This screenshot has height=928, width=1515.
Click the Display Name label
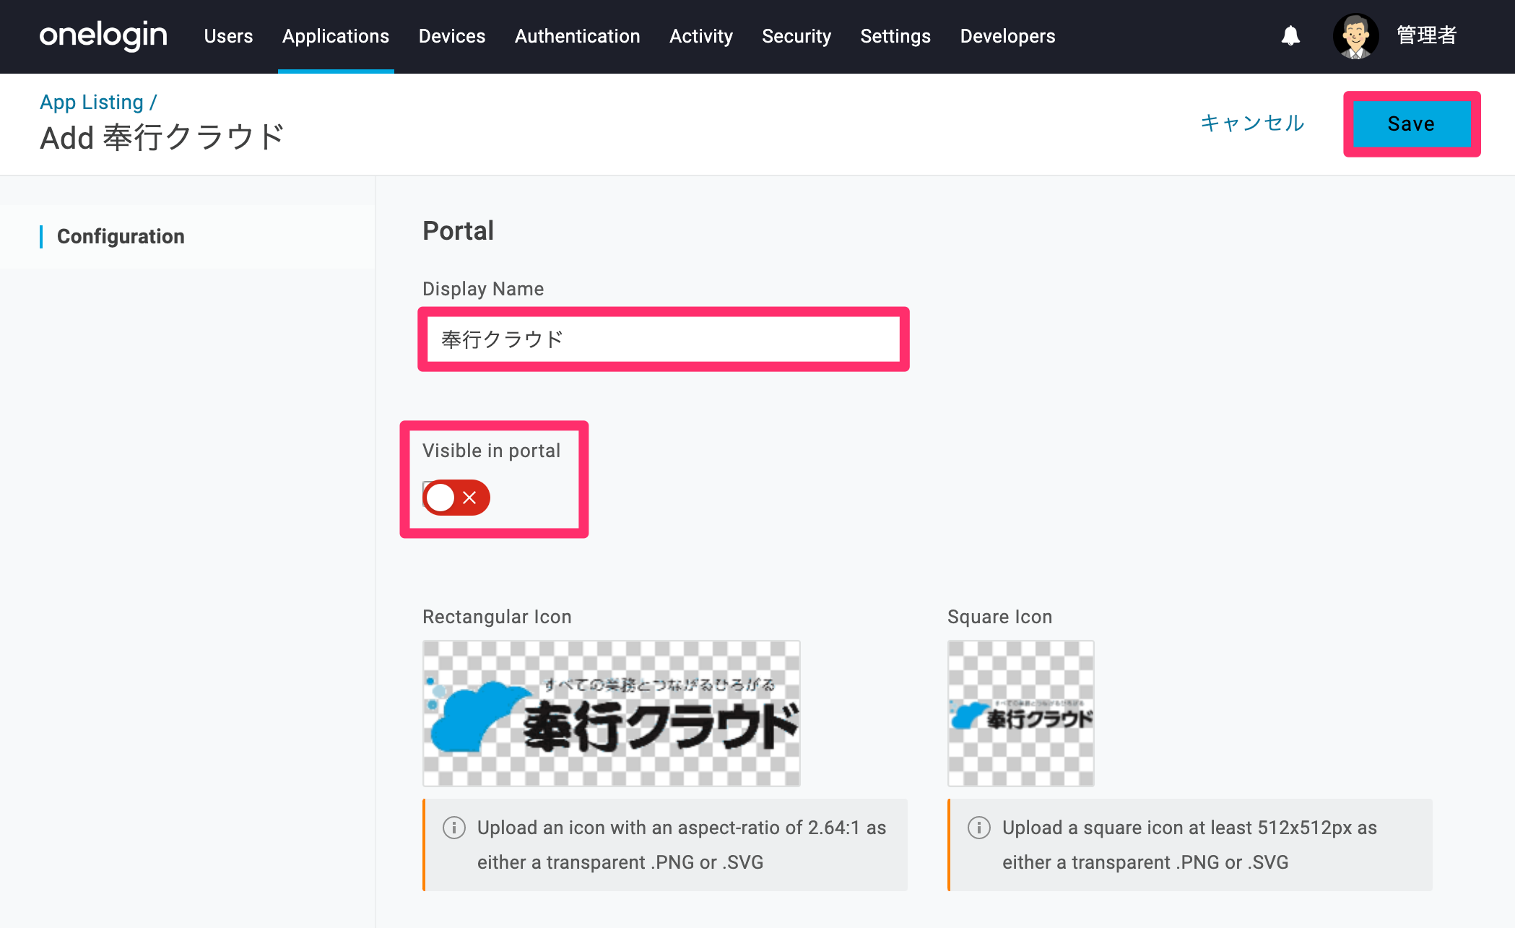coord(483,289)
